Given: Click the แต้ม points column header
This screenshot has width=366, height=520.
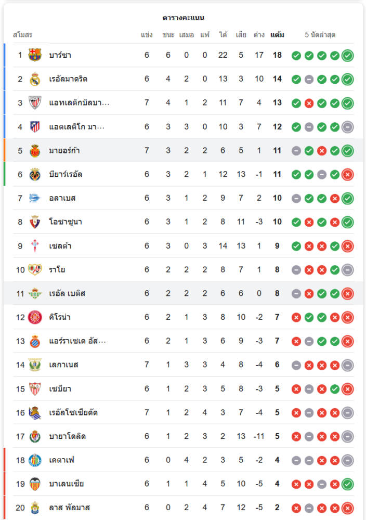Looking at the screenshot, I should point(277,35).
